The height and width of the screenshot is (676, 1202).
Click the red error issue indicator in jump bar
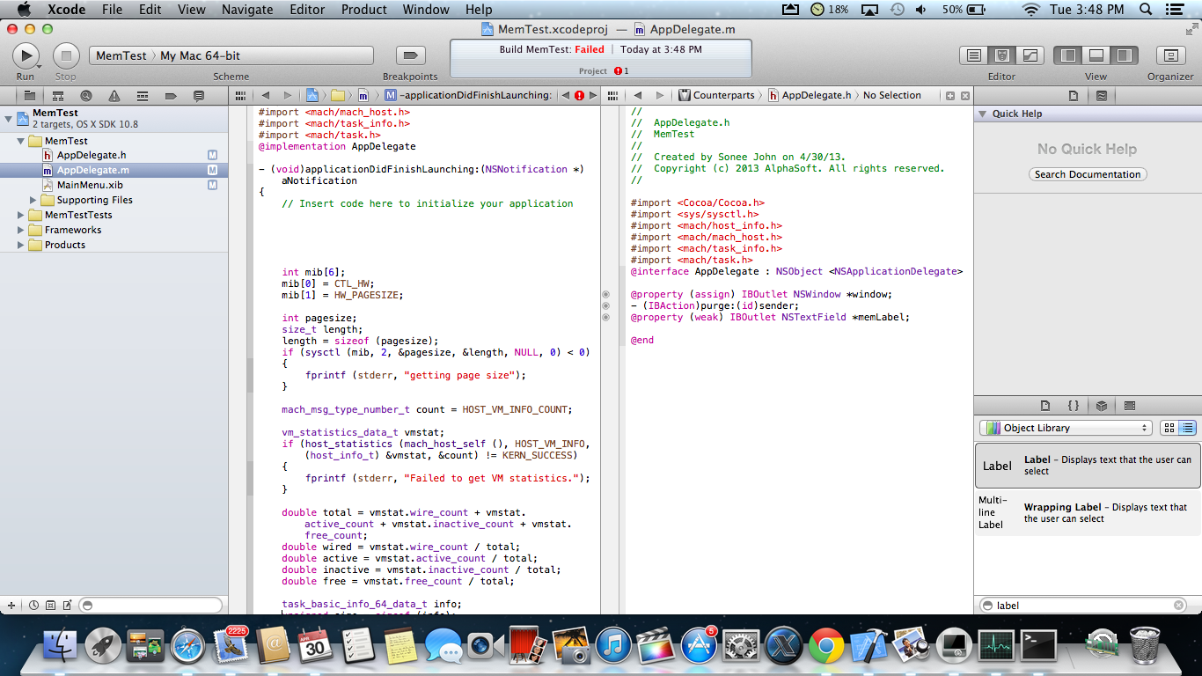click(579, 95)
